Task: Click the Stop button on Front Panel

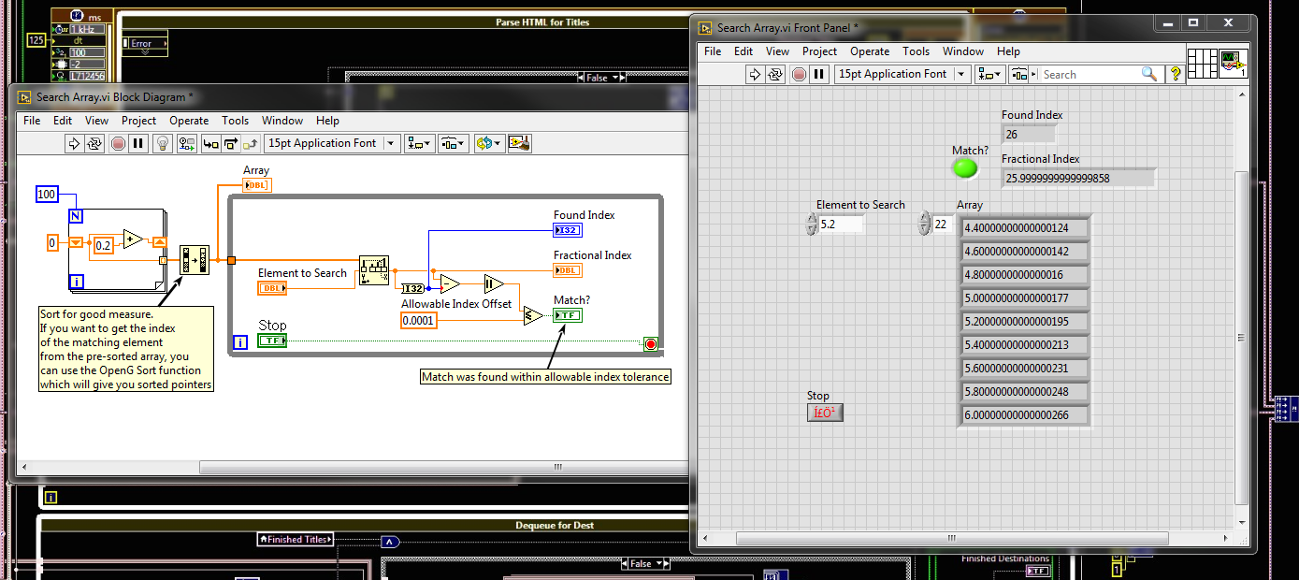Action: (825, 413)
